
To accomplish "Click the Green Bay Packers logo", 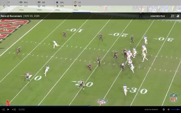I will [x=39, y=2].
